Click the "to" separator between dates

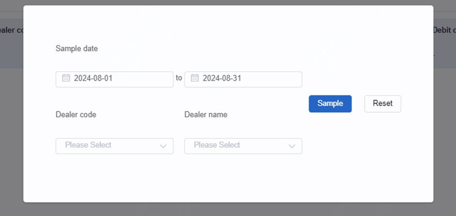click(x=179, y=78)
